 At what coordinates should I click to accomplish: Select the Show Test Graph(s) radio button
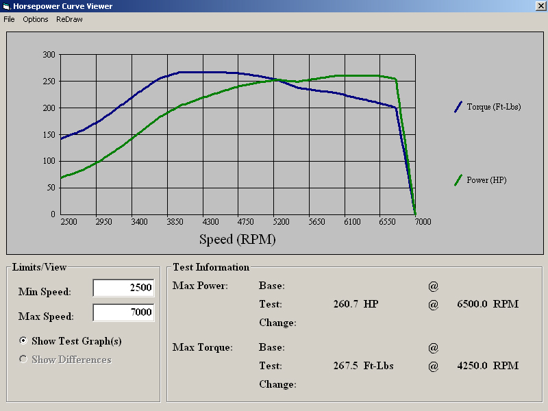(x=23, y=340)
